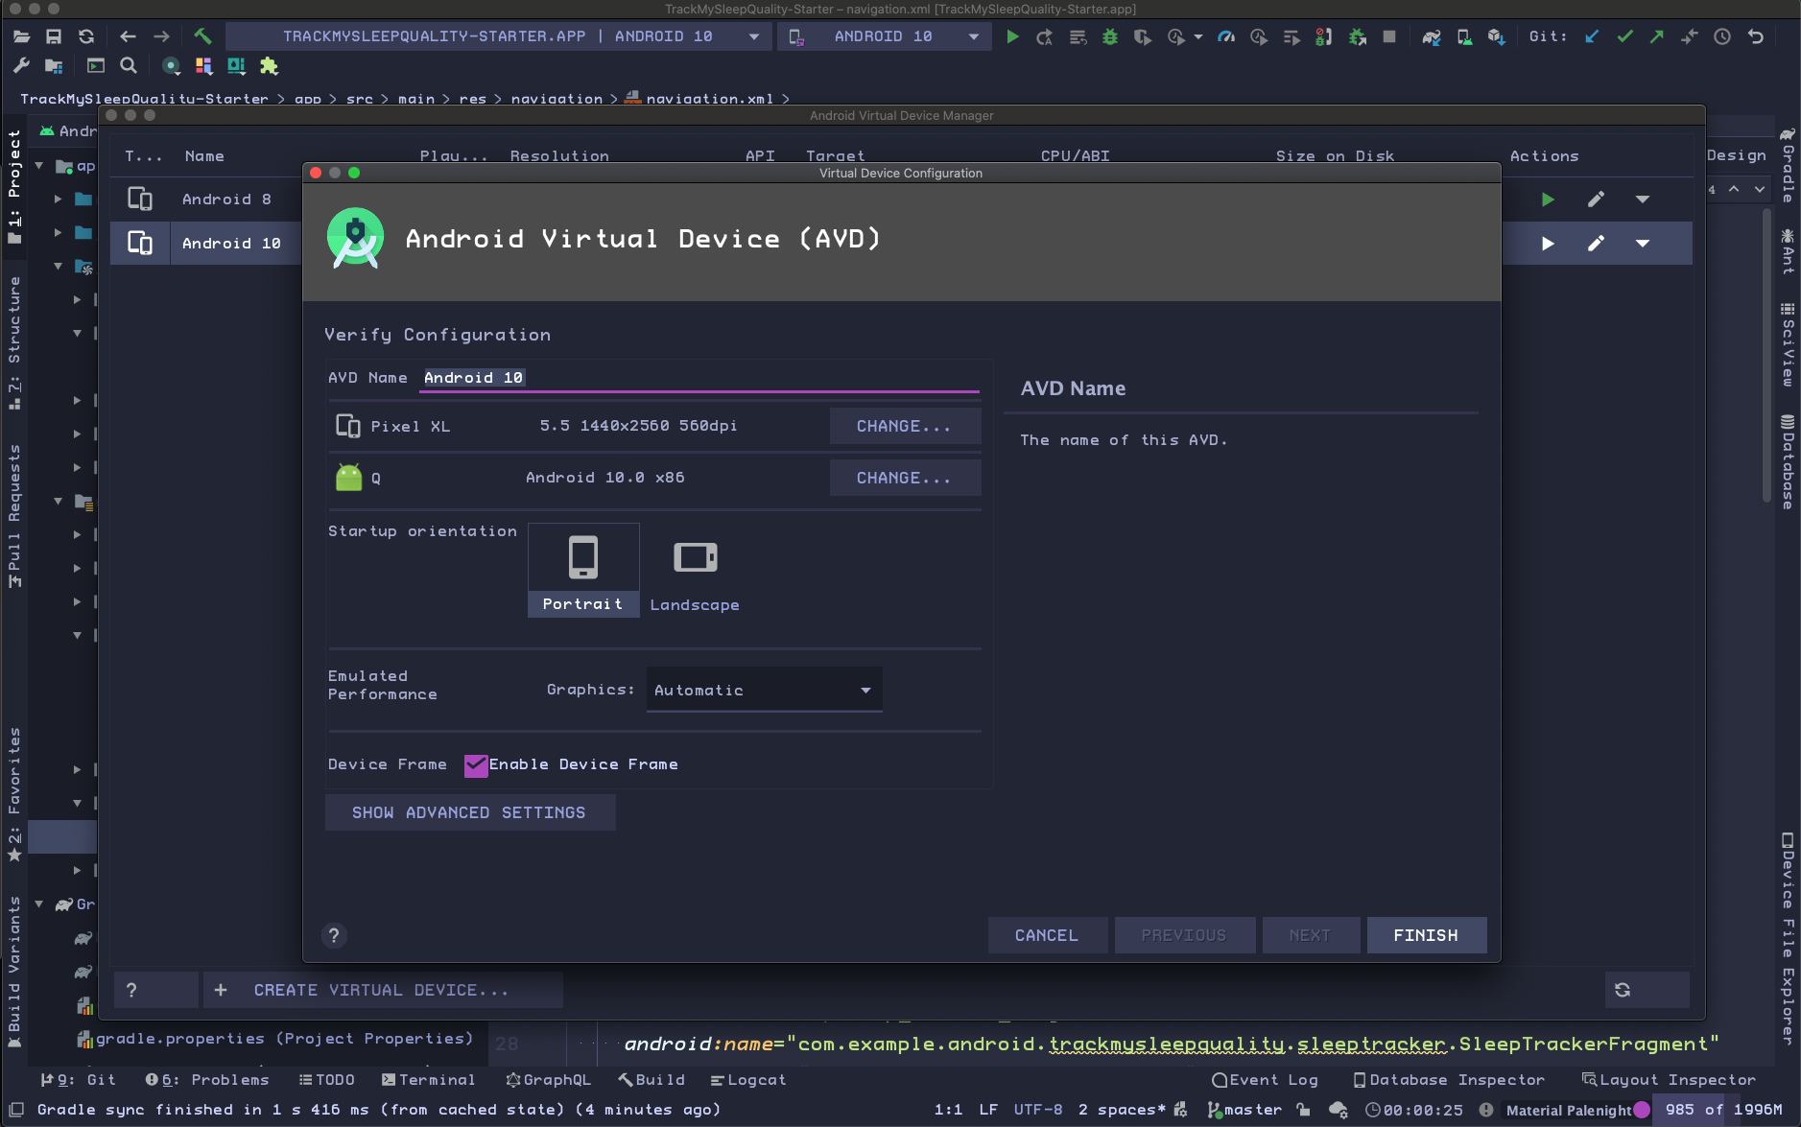Click Create Virtual Device button
Viewport: 1801px width, 1127px height.
[381, 990]
